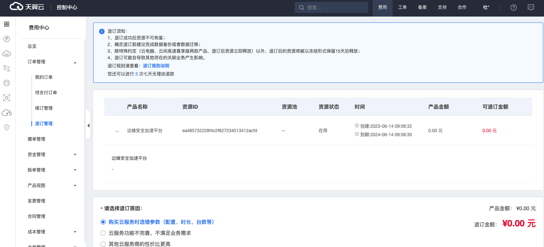Screen dimensions: 544x247
Task: Expand the 资金管理 menu section
Action: 75,155
